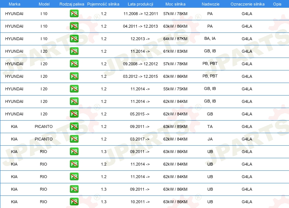Click body code PA in the 63kW / 86KM row
Viewport: 289px width, 208px height.
tap(210, 26)
